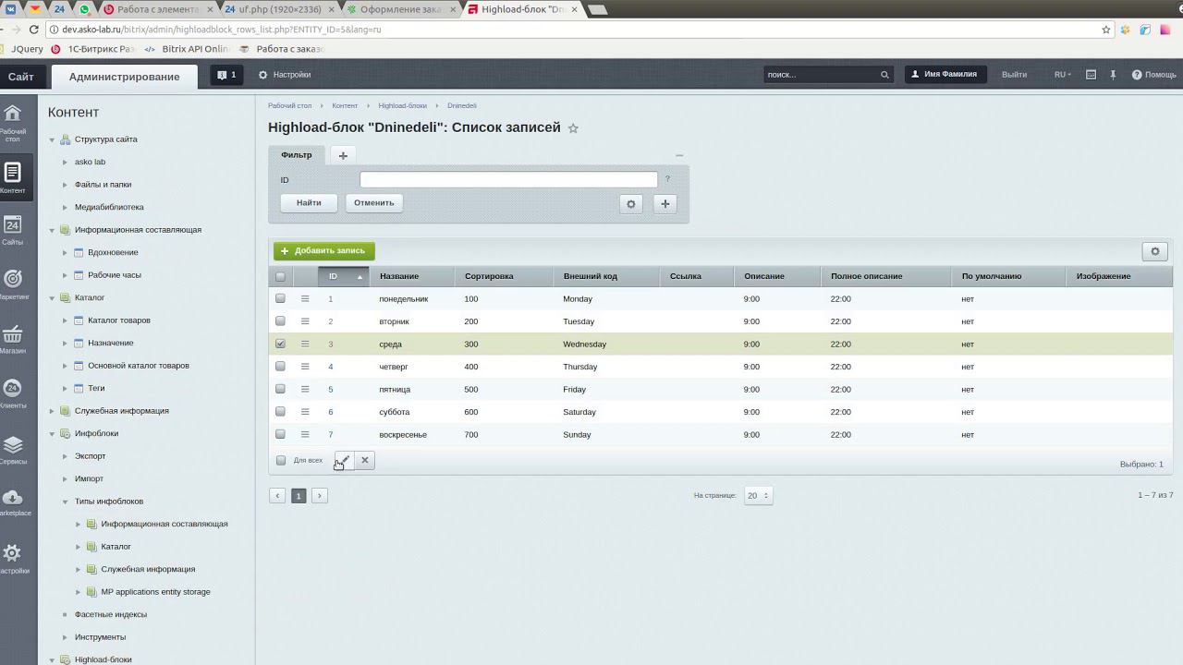Open Highload-блоки breadcrumb link

(x=402, y=105)
